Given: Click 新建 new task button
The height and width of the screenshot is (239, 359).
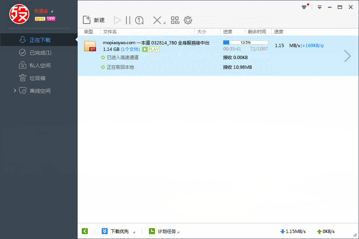Looking at the screenshot, I should tap(94, 20).
